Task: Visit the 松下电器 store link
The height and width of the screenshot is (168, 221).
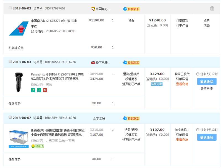Action: point(103,62)
